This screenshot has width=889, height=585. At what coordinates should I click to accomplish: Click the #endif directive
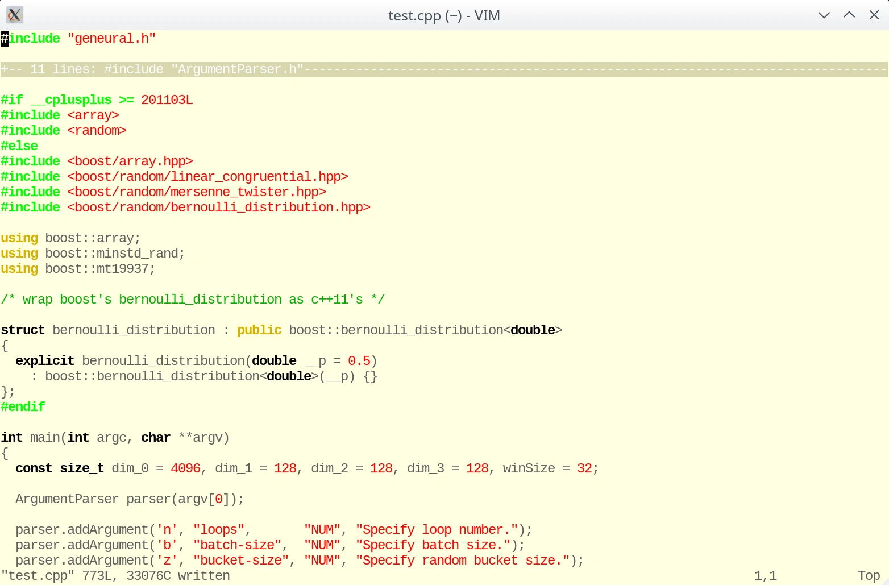point(23,407)
